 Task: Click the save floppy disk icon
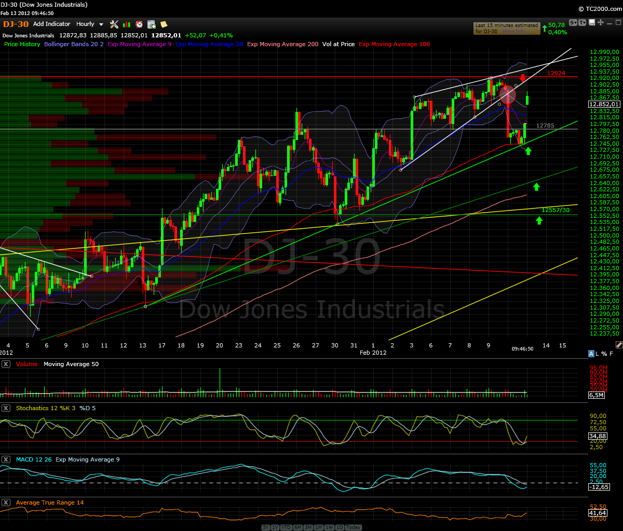click(592, 23)
